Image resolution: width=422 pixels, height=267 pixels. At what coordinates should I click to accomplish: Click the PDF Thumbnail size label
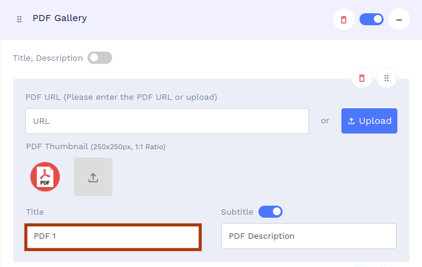tap(96, 146)
